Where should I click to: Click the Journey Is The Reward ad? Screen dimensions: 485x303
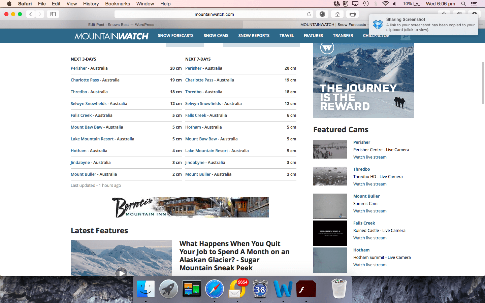pos(364,80)
